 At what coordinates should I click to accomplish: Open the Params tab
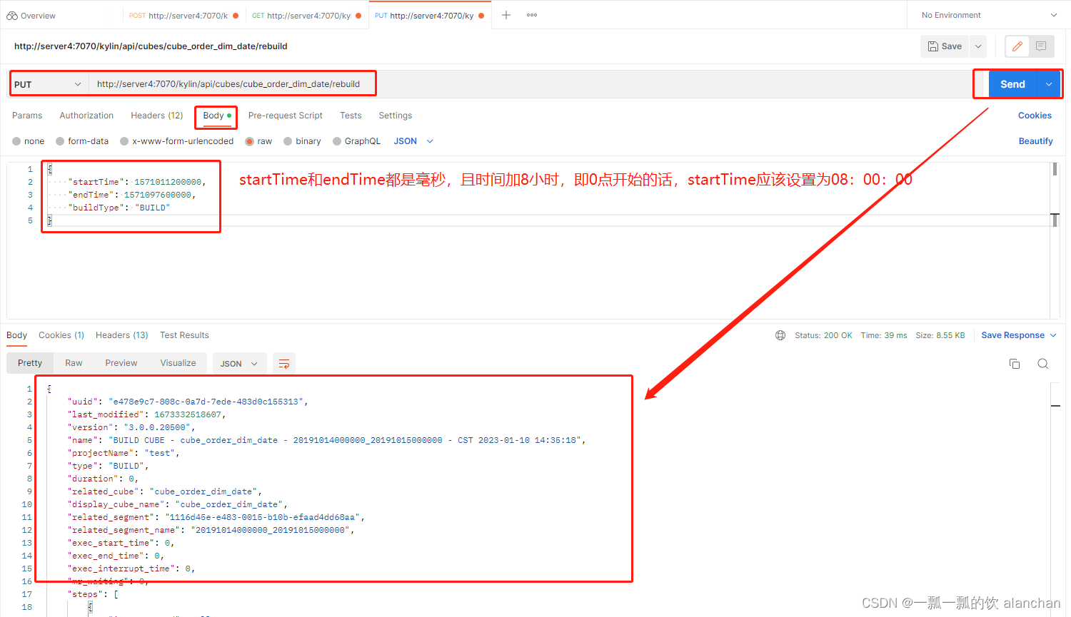click(x=27, y=116)
